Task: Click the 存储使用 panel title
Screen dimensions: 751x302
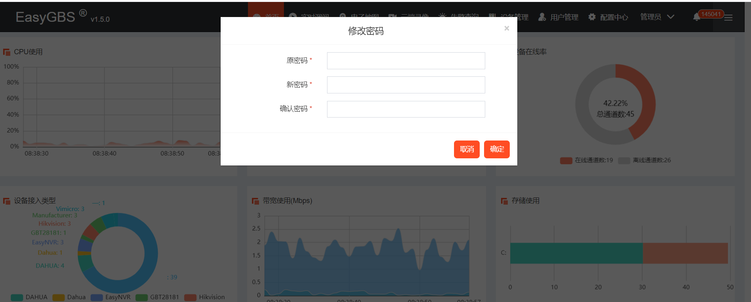Action: pyautogui.click(x=526, y=201)
